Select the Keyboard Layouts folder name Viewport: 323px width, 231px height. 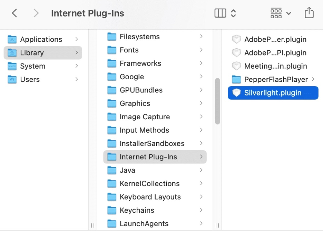pyautogui.click(x=150, y=197)
